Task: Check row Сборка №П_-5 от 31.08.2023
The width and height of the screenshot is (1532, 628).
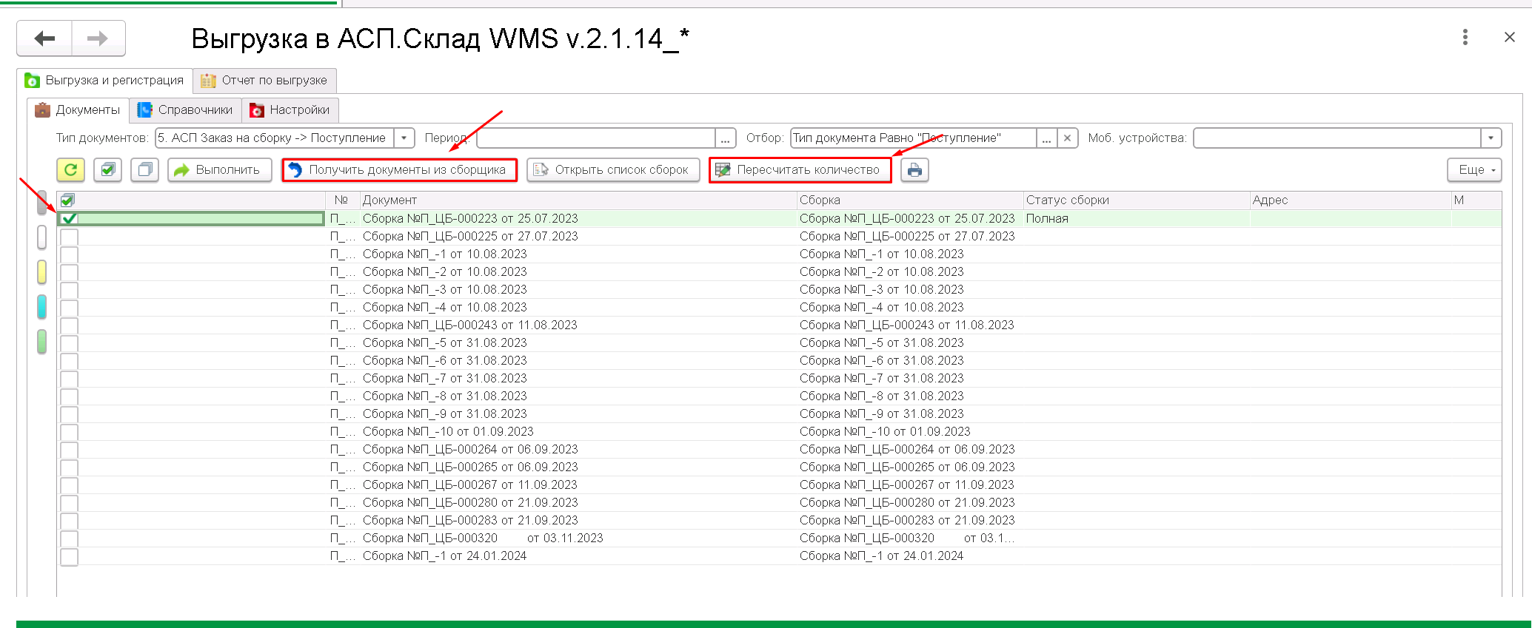Action: 69,343
